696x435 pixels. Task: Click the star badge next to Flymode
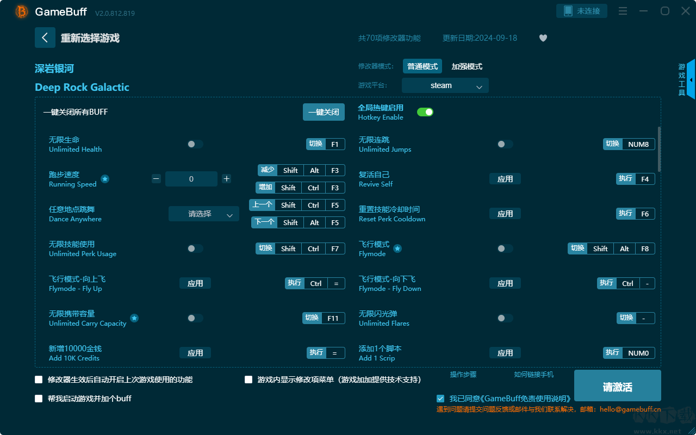pos(397,248)
